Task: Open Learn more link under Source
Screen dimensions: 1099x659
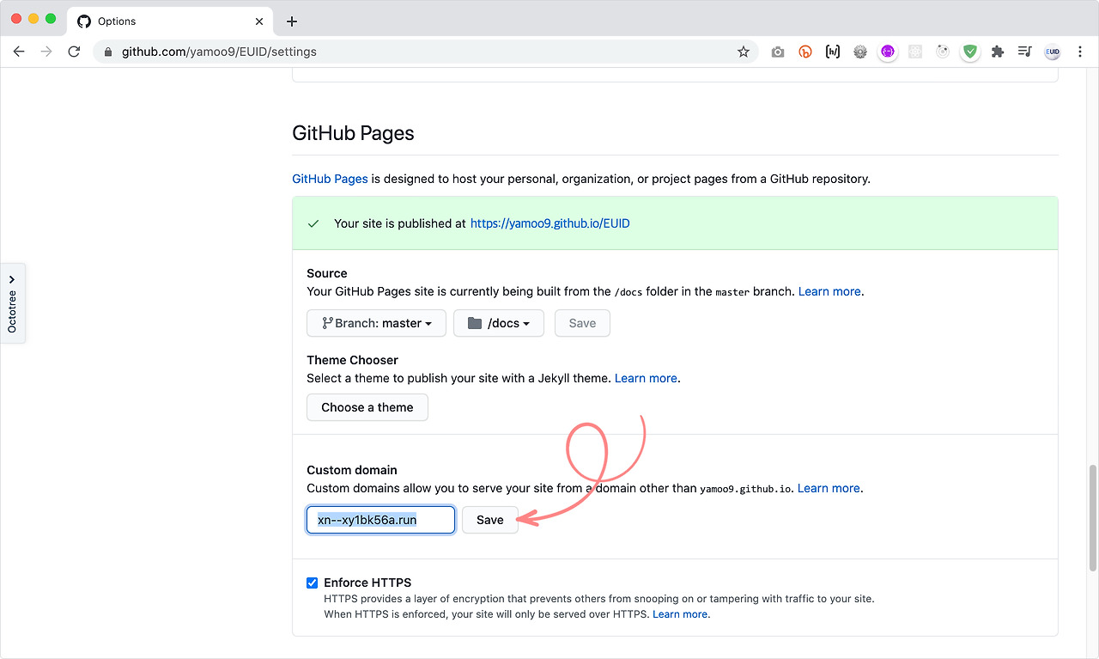Action: pos(829,291)
